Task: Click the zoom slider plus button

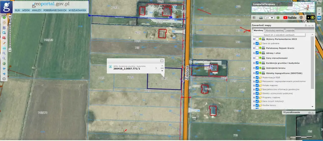Action: 10,17
